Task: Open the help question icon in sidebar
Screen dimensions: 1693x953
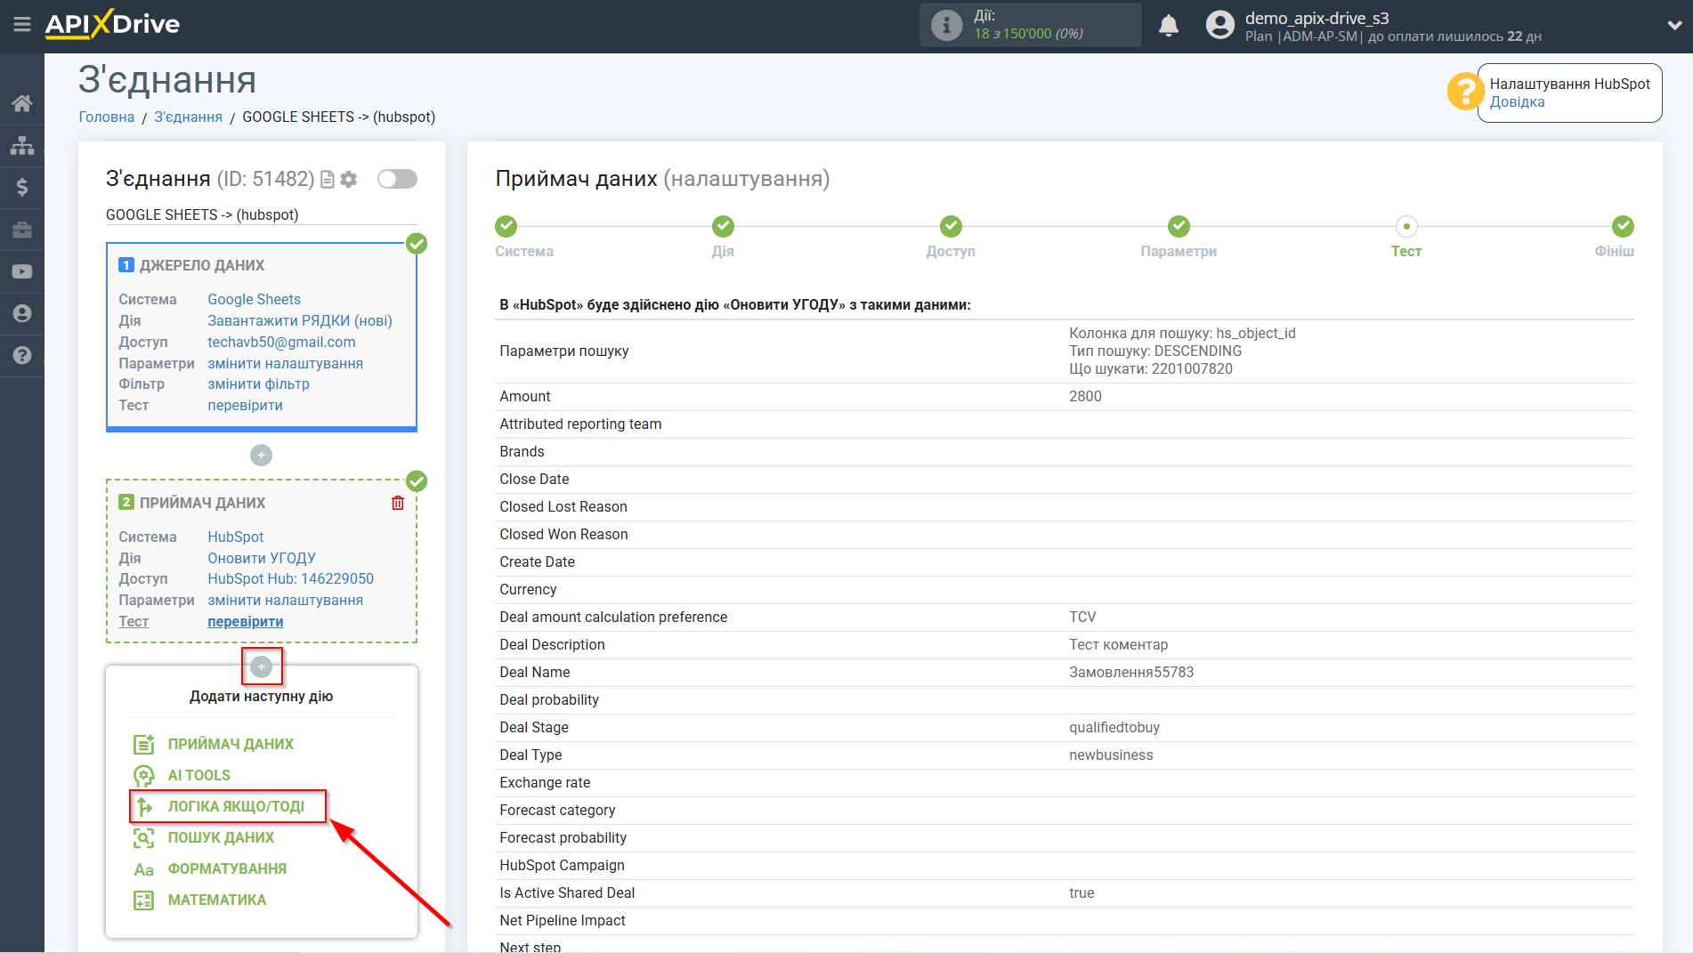Action: coord(22,355)
